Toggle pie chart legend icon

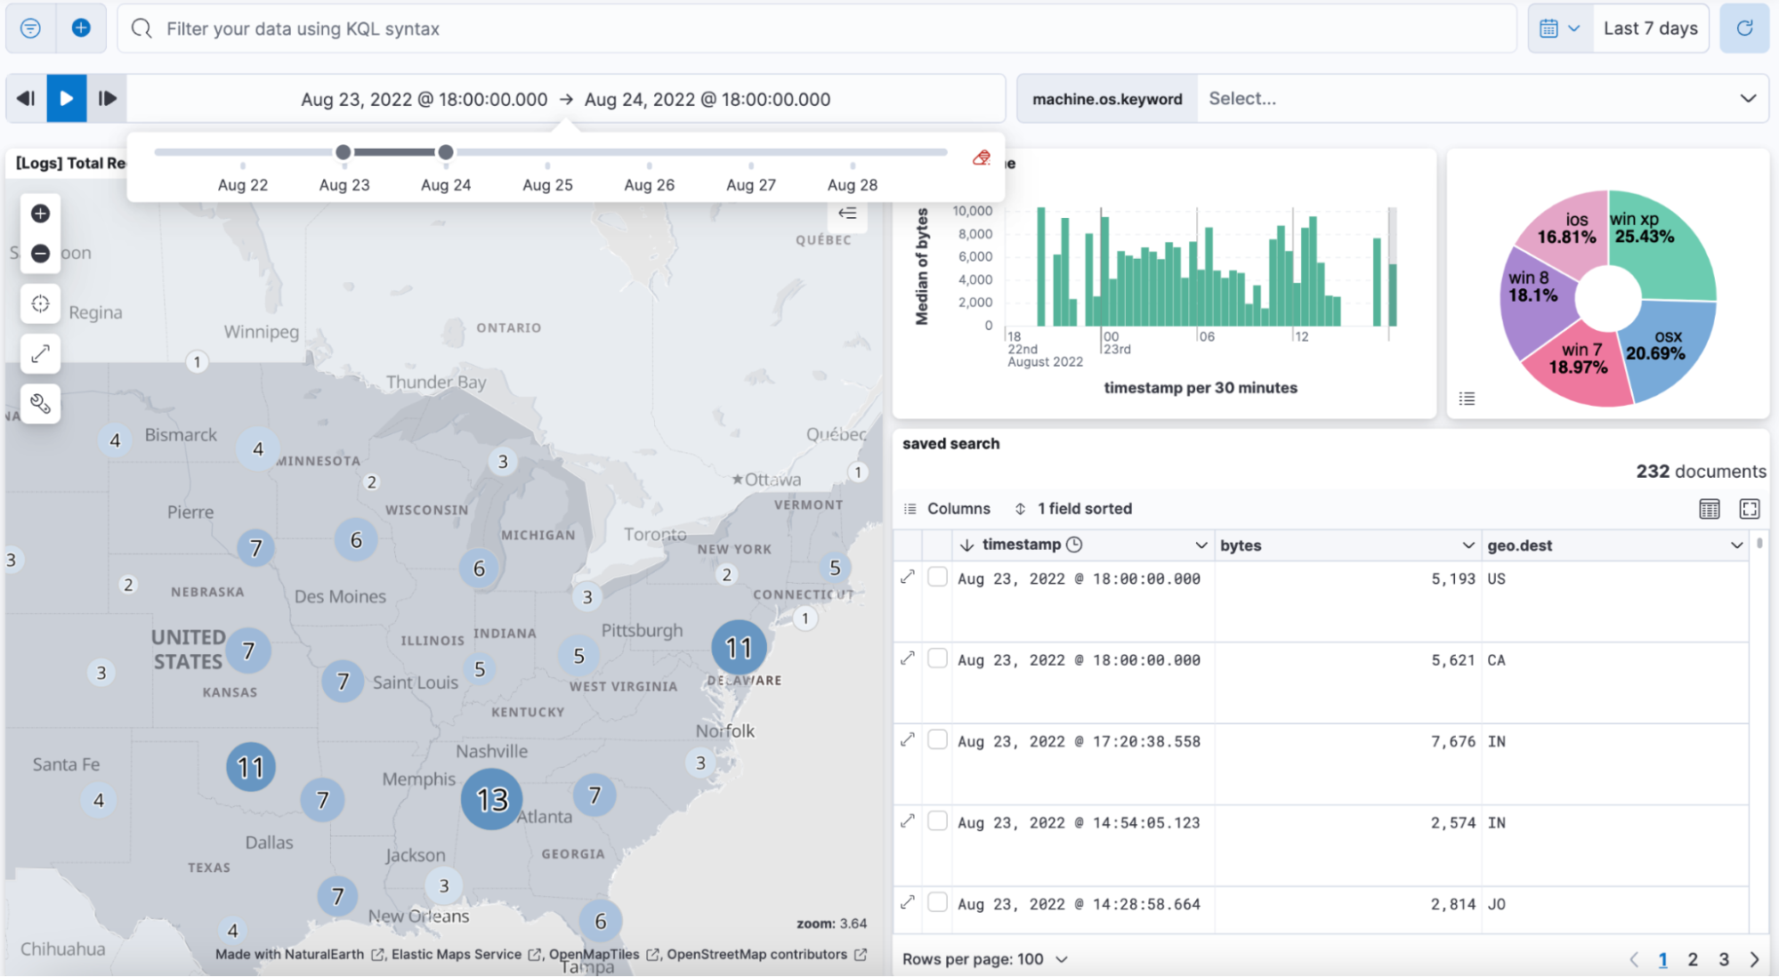1467,399
